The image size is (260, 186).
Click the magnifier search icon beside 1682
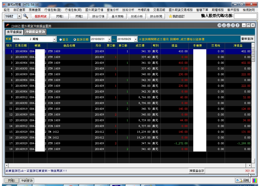[x=25, y=16]
